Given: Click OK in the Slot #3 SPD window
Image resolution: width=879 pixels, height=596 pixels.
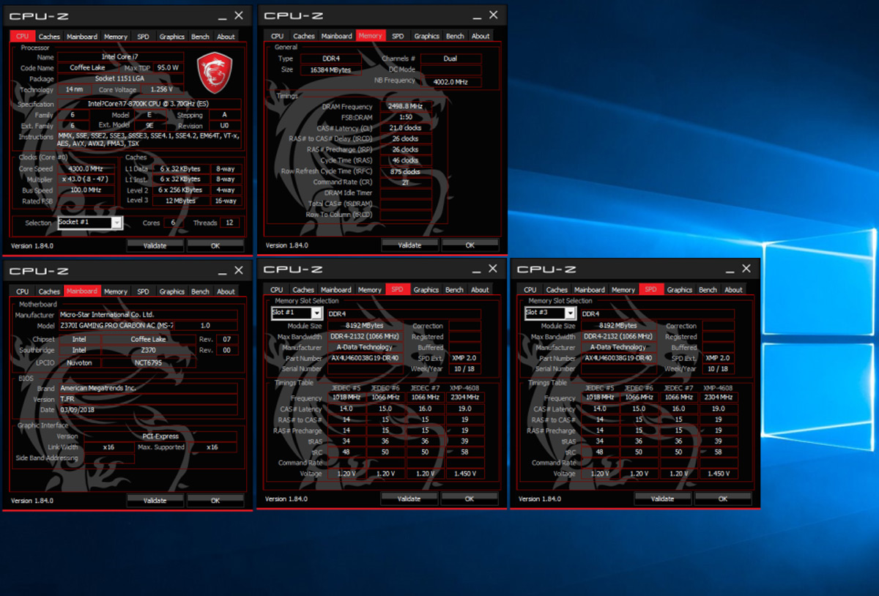Looking at the screenshot, I should pyautogui.click(x=722, y=499).
